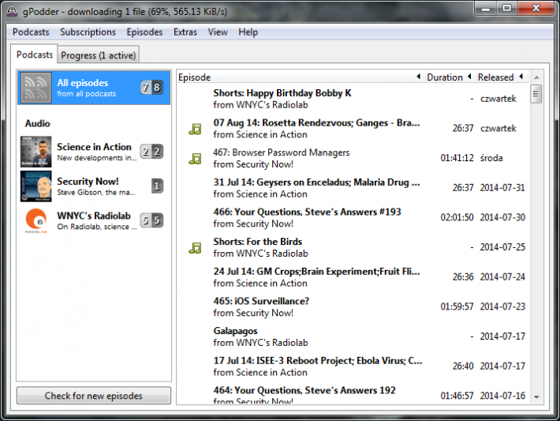The image size is (560, 421).
Task: Click the 01:41:12 duration value
Action: 457,158
